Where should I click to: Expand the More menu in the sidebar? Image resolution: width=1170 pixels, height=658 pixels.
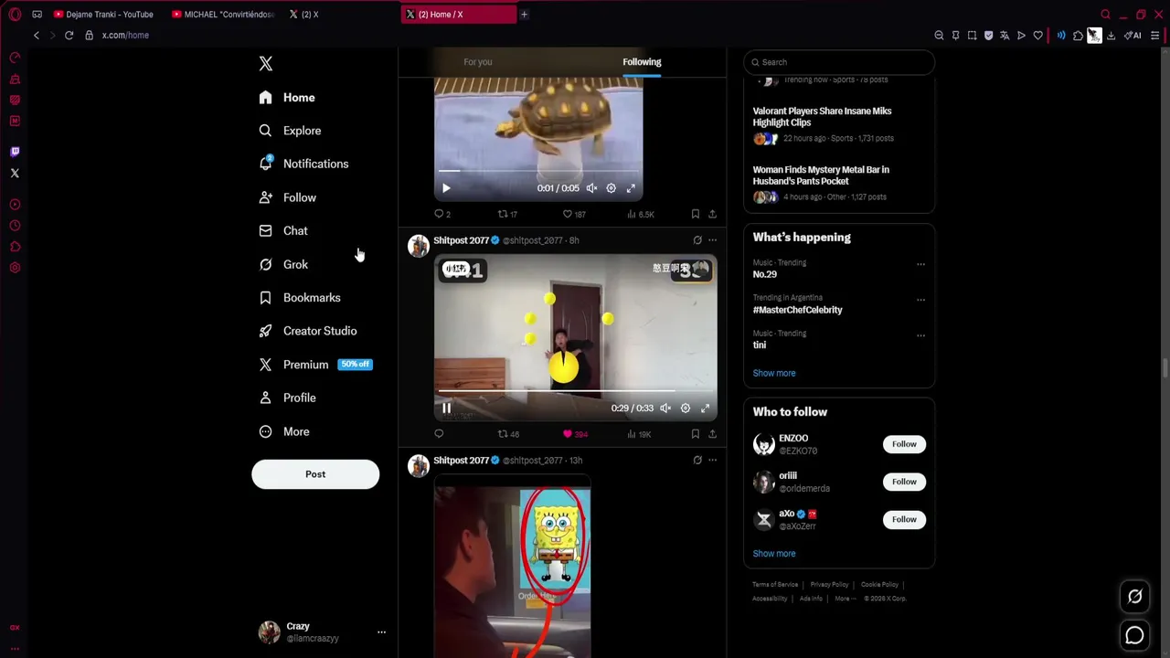(284, 431)
